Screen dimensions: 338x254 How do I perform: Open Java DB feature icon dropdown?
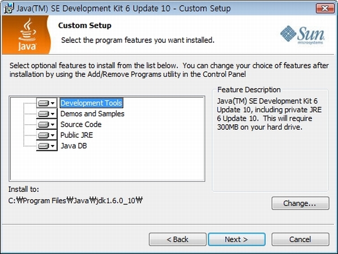46,146
